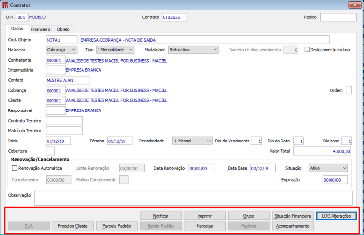Screen dimensions: 364x235
Task: Close the Contratos window
Action: pos(355,5)
